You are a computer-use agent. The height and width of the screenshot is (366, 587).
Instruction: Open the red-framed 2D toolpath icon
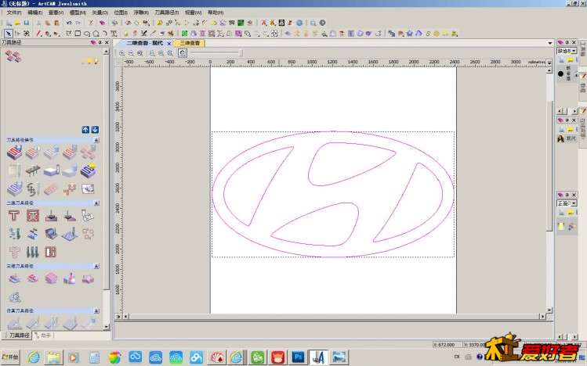point(33,216)
